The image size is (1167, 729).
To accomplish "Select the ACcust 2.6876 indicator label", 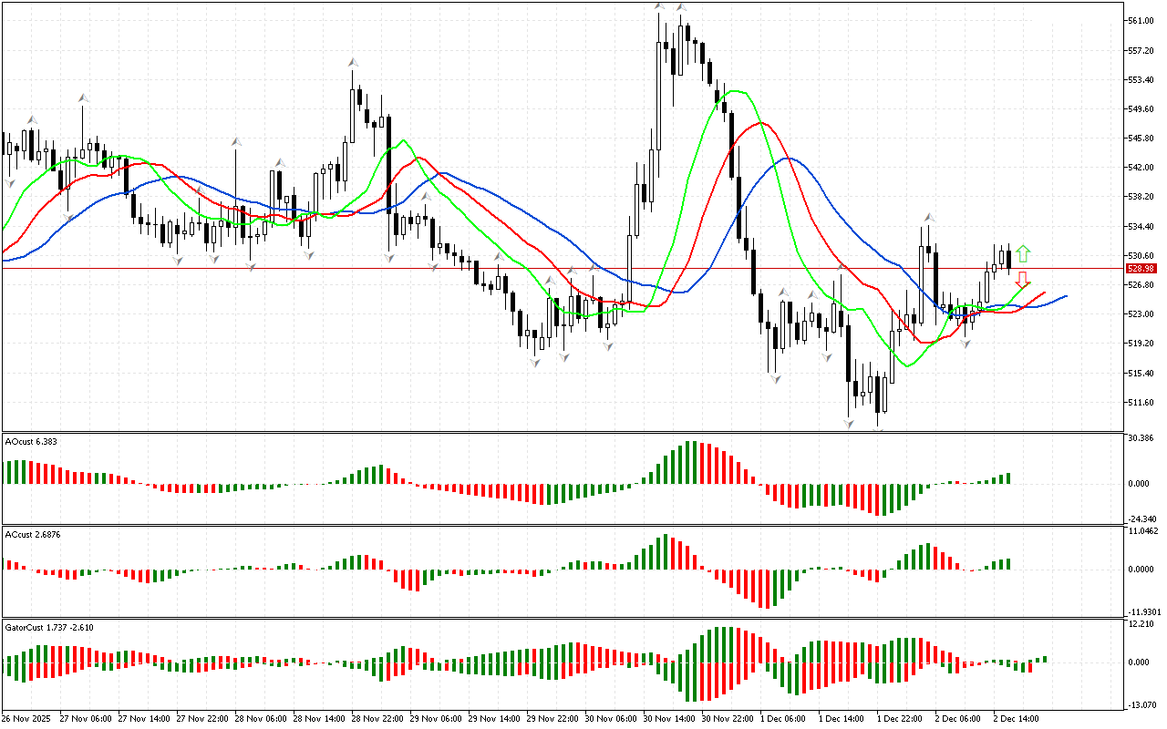I will coord(33,533).
